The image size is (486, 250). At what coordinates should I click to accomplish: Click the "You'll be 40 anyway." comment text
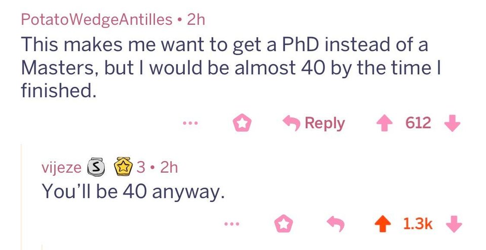[x=133, y=190]
